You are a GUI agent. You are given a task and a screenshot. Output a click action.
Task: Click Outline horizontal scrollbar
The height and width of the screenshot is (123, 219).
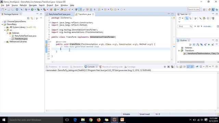[192, 62]
